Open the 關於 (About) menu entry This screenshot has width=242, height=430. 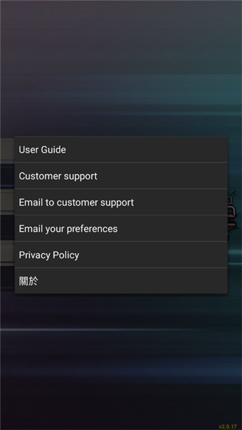(121, 281)
